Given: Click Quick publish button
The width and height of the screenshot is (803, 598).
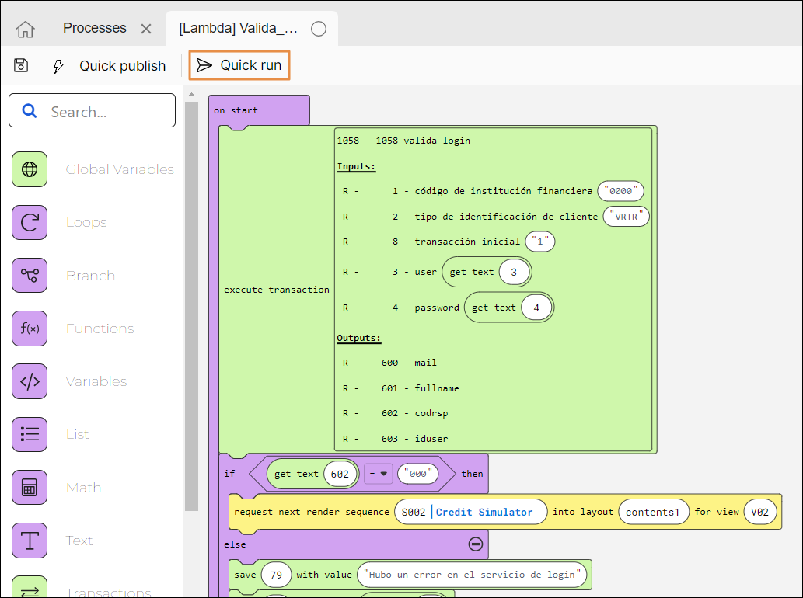Looking at the screenshot, I should point(110,66).
